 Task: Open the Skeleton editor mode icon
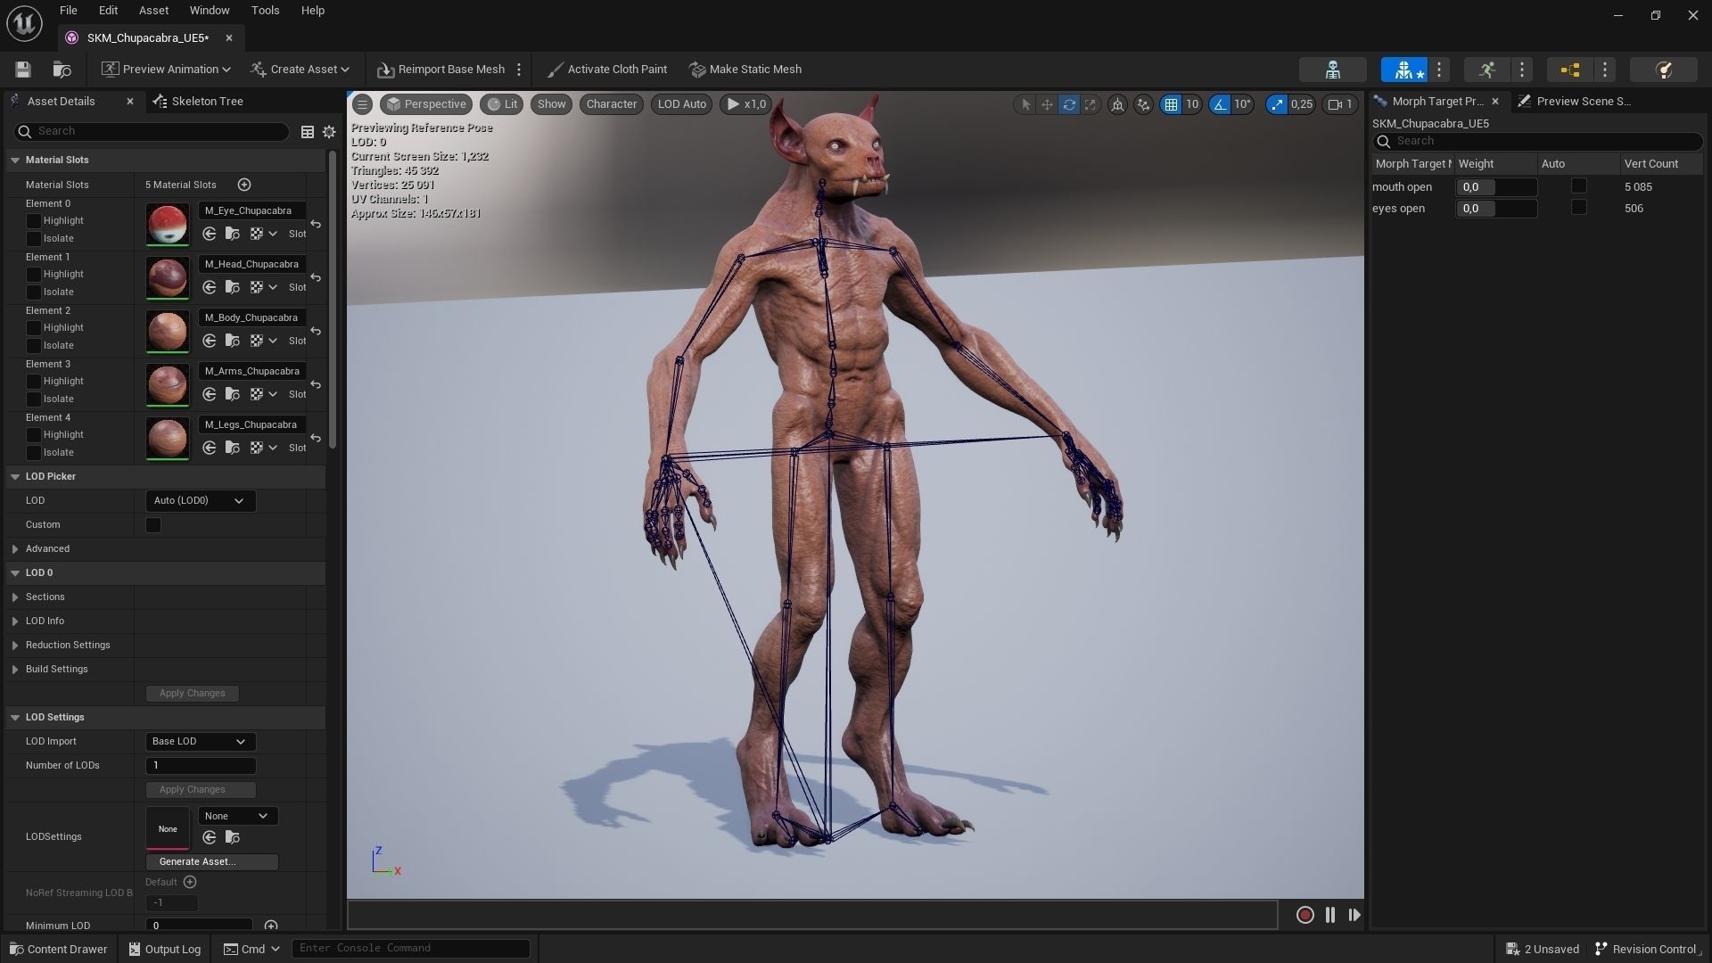pos(1332,70)
